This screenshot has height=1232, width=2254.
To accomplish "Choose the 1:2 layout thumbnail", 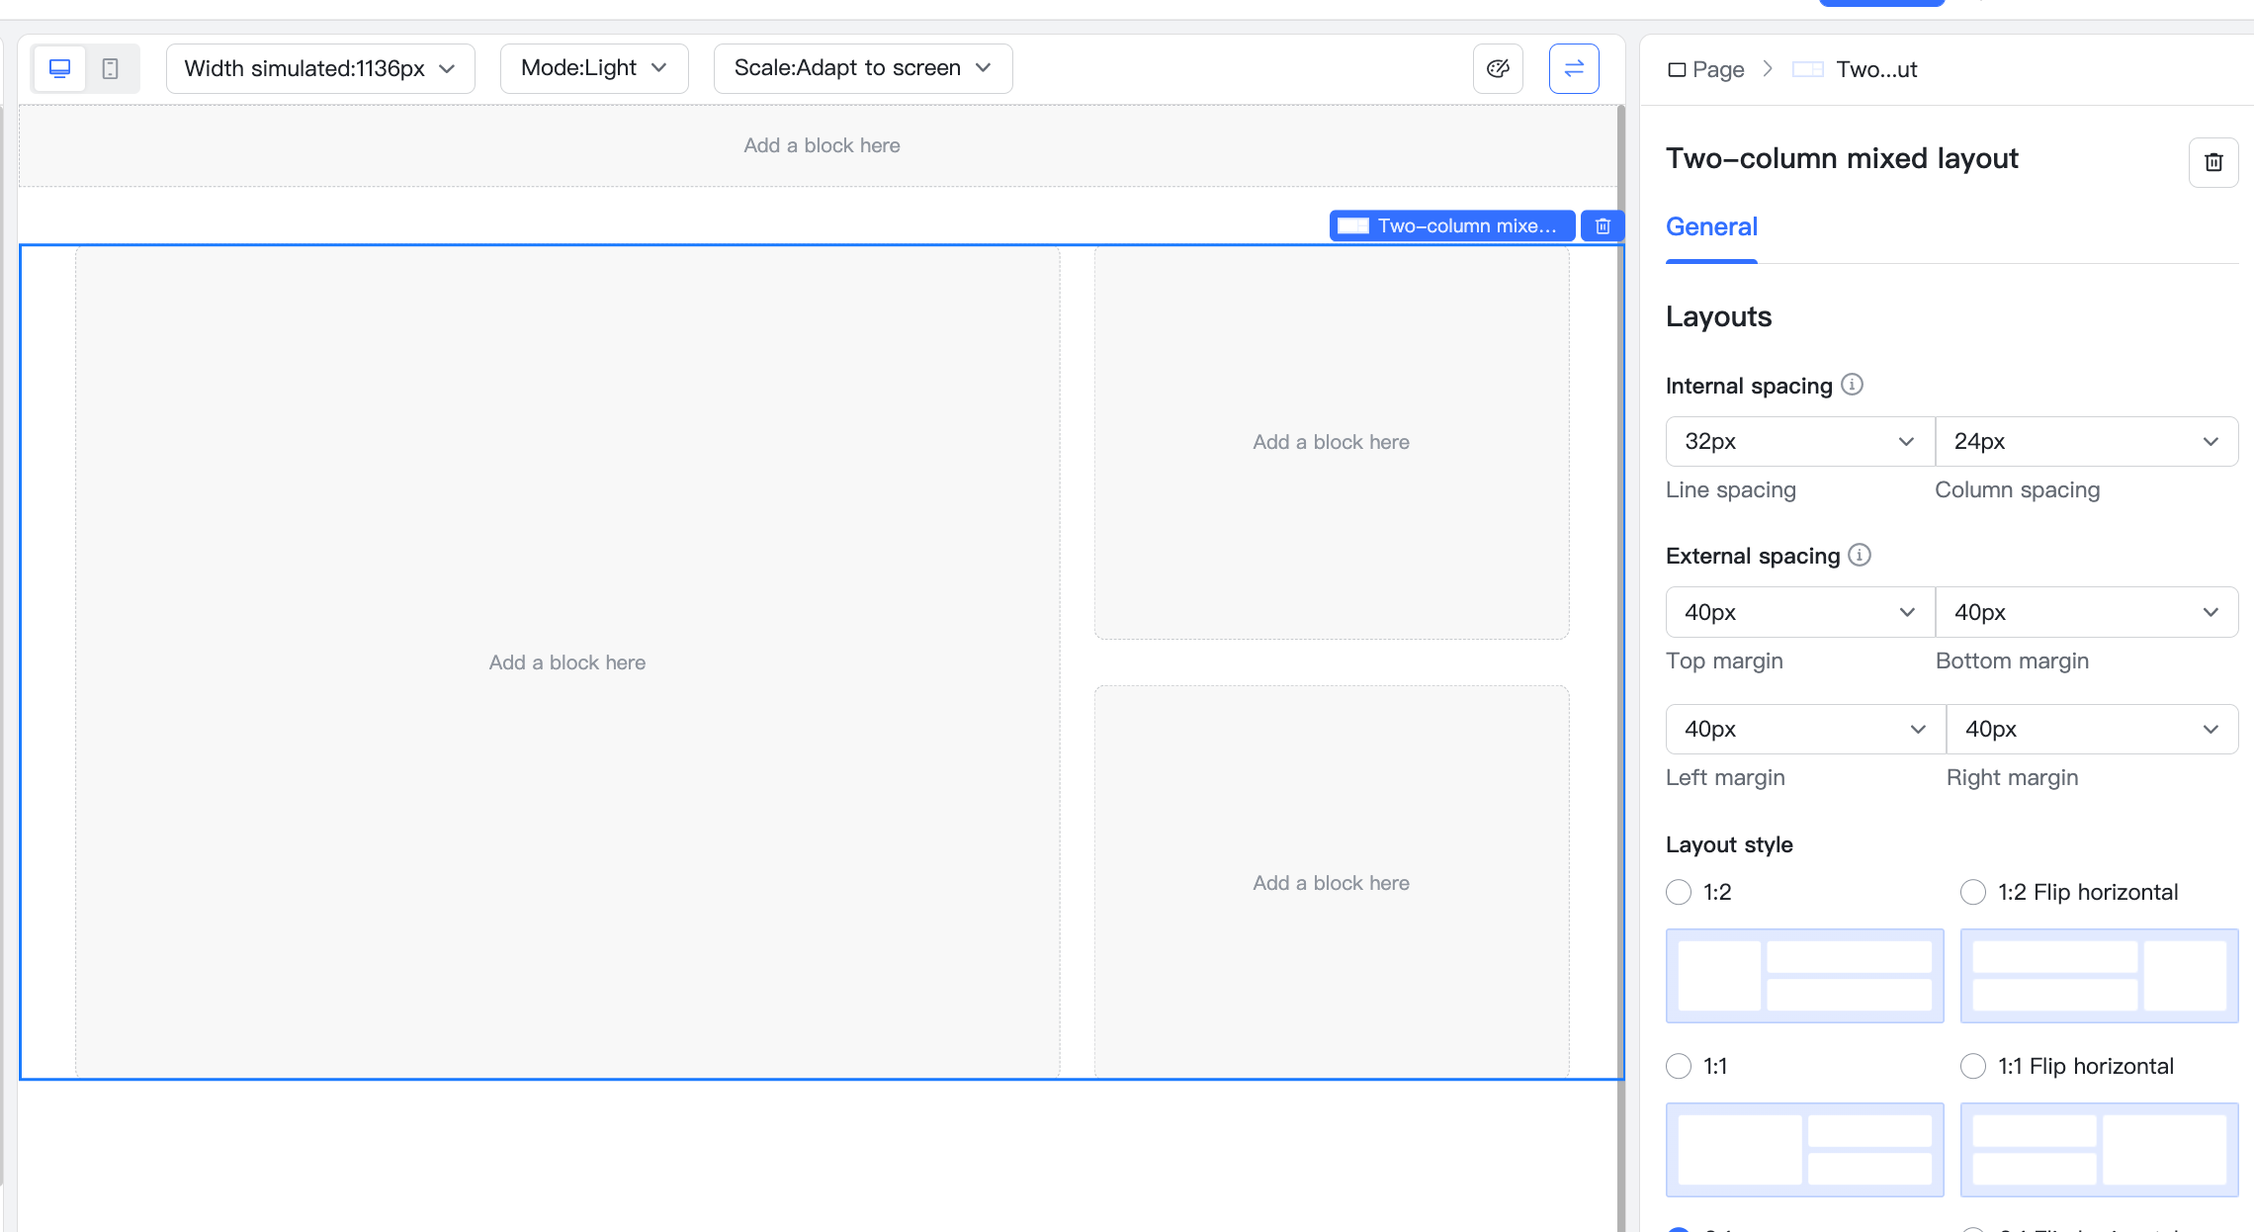I will click(1805, 976).
